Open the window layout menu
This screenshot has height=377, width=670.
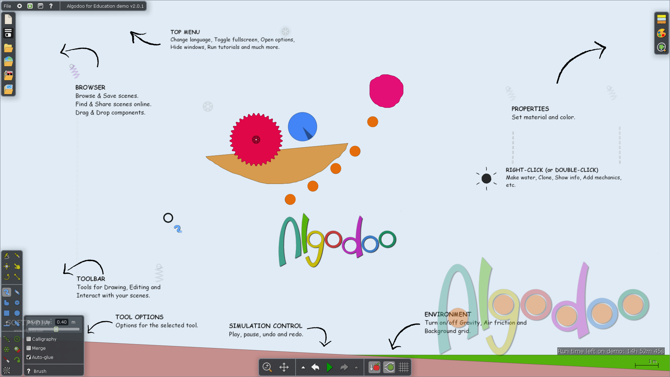(x=40, y=6)
